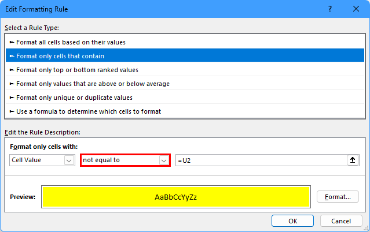Confirm with the OK button
370x232 pixels.
pos(292,220)
